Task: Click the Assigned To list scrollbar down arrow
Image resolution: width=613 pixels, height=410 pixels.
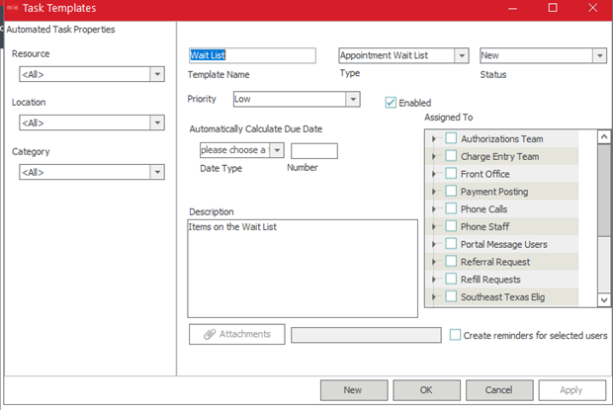Action: click(604, 299)
